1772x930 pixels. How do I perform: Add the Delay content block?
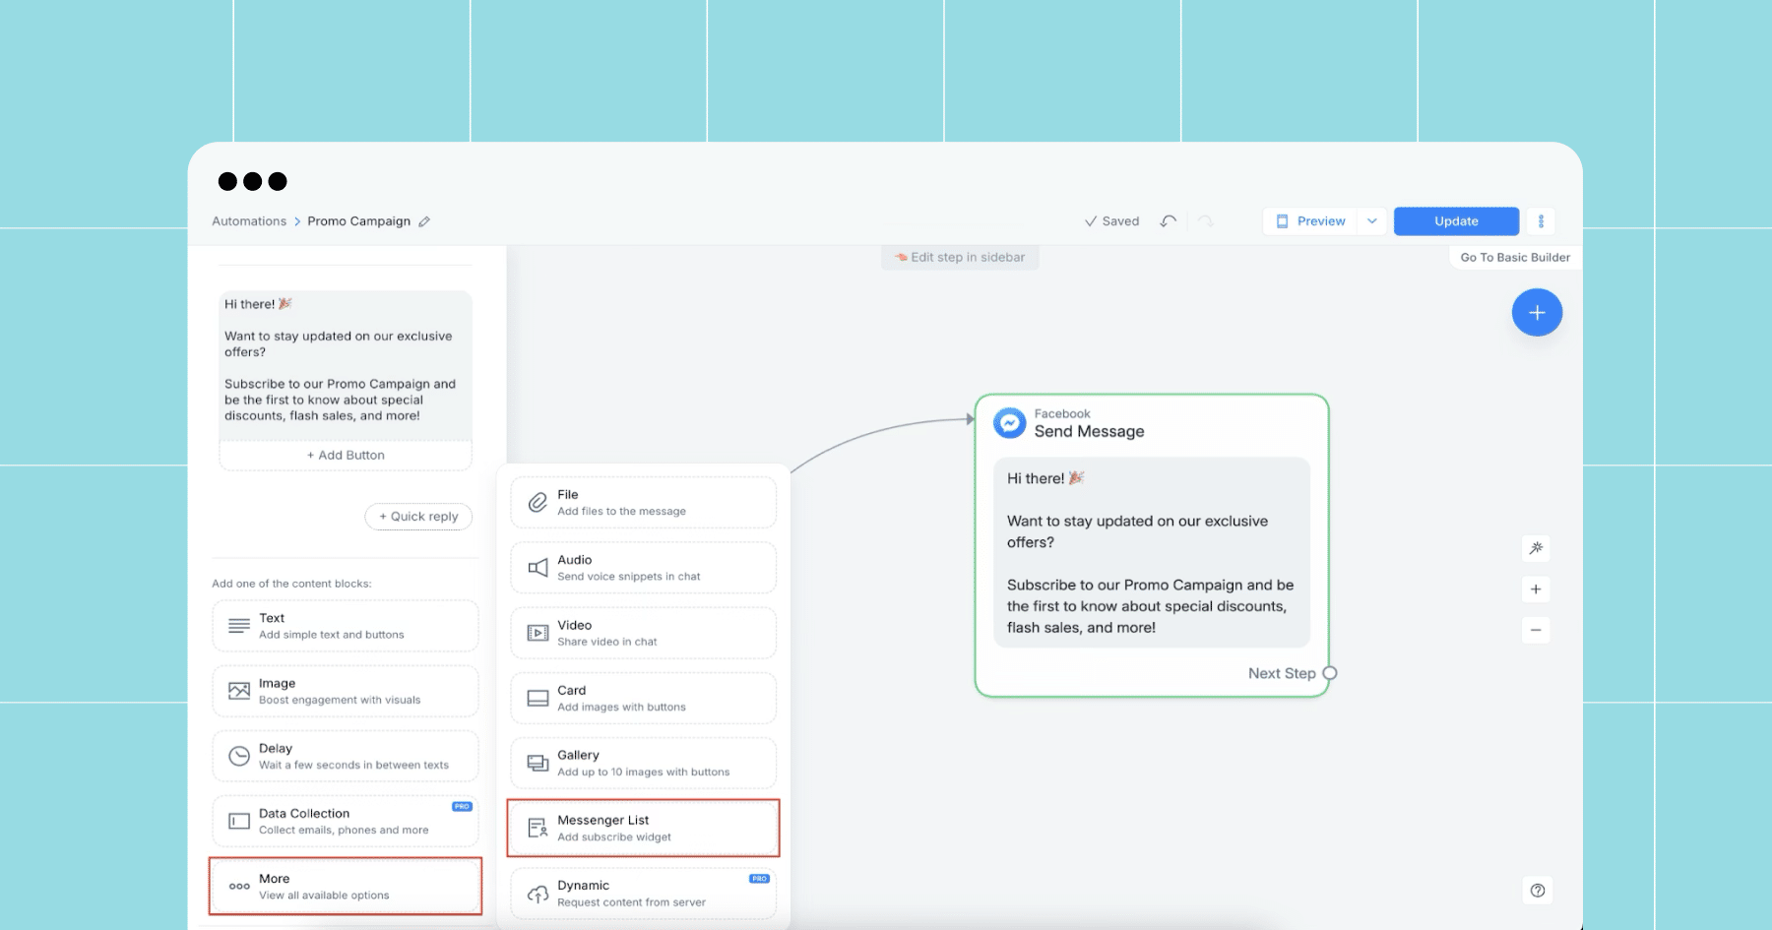click(x=346, y=756)
